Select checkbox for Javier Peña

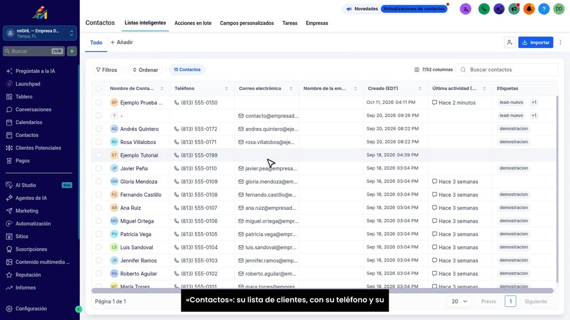[x=98, y=168]
